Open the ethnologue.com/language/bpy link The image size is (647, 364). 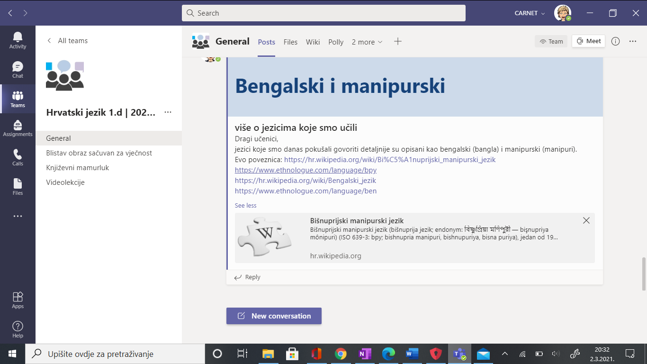tap(306, 170)
